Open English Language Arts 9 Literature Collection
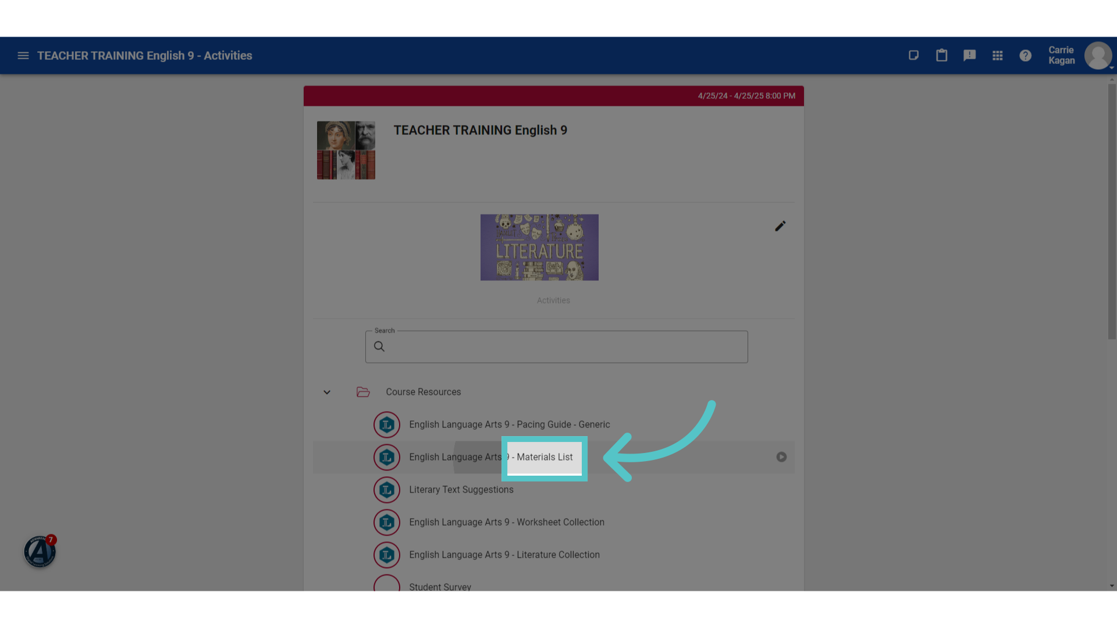 [504, 555]
